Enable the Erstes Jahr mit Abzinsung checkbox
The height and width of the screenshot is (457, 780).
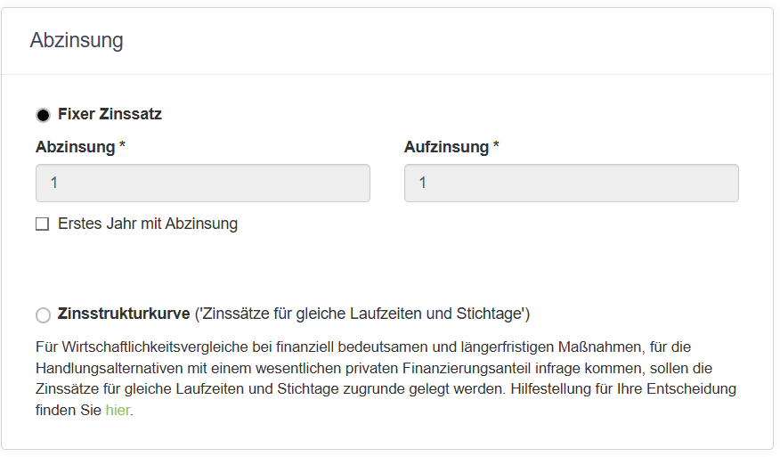pyautogui.click(x=42, y=224)
